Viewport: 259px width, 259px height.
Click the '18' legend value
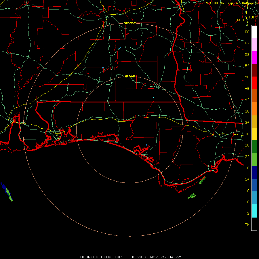click(x=247, y=168)
